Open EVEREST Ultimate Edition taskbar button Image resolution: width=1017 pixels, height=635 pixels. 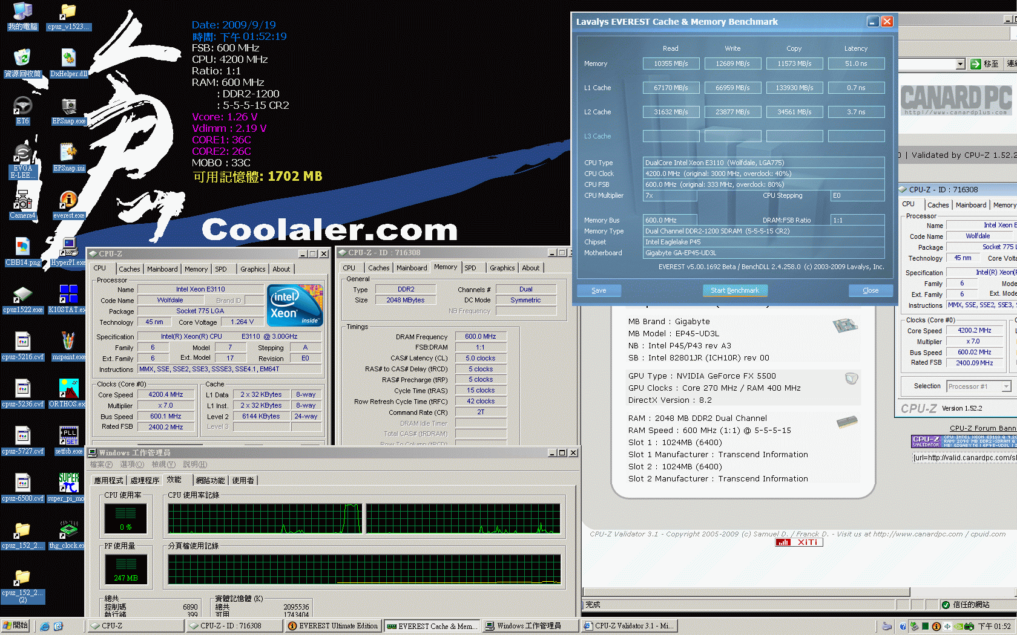point(333,626)
